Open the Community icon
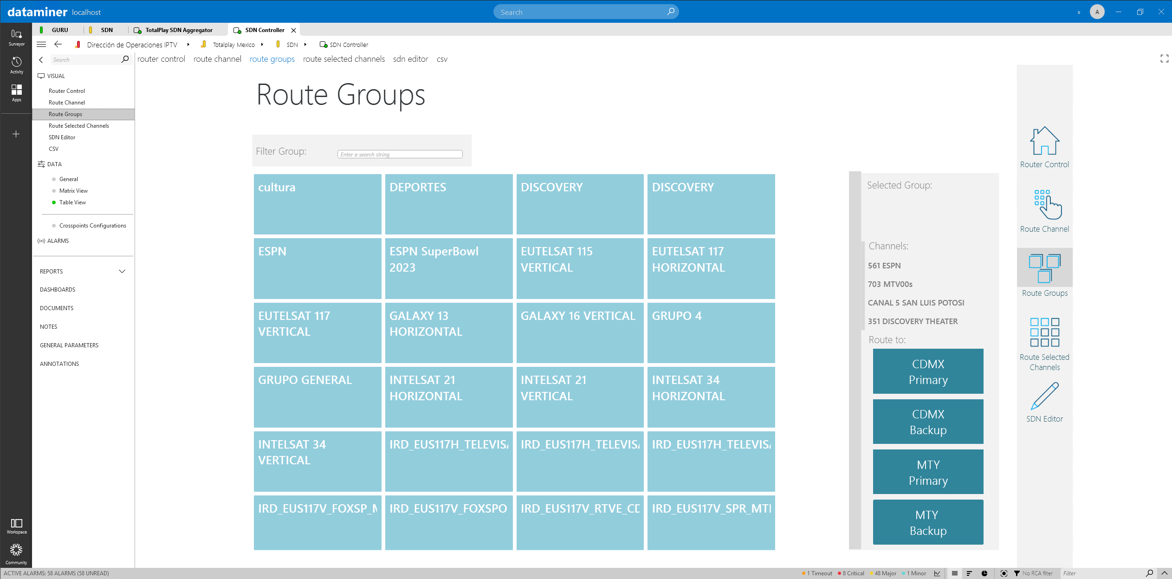 pos(16,554)
